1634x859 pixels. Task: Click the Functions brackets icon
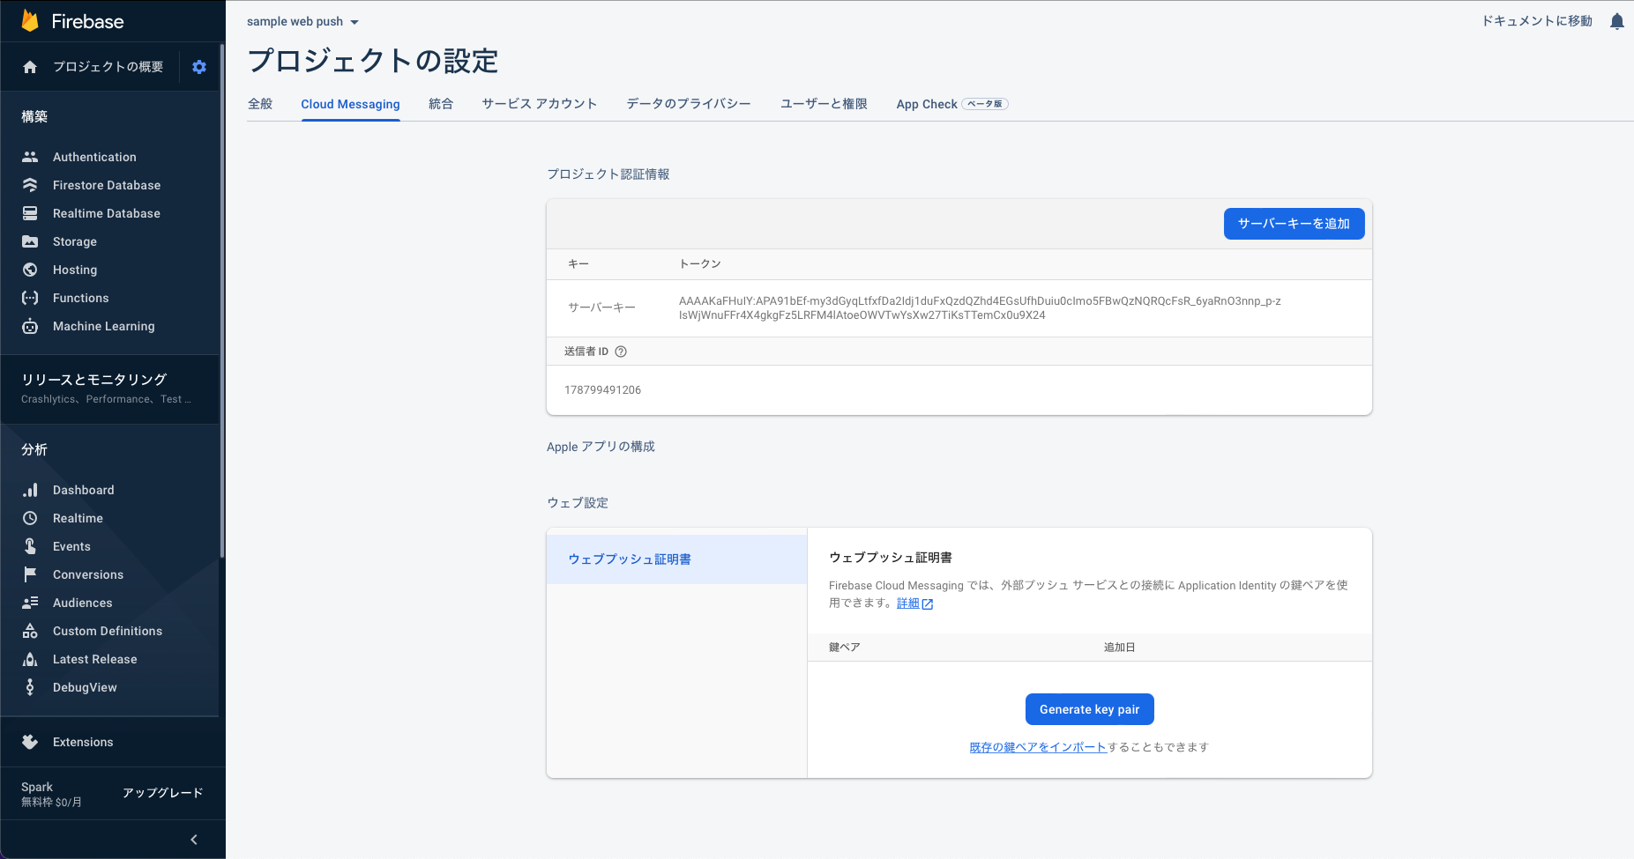point(30,298)
